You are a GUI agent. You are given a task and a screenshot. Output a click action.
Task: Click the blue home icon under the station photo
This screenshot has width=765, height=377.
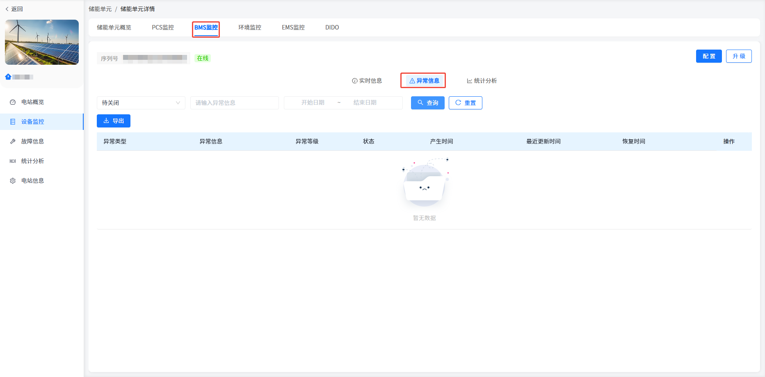[x=8, y=77]
